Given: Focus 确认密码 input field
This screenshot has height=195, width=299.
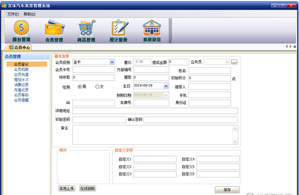Looking at the screenshot, I should click(190, 120).
